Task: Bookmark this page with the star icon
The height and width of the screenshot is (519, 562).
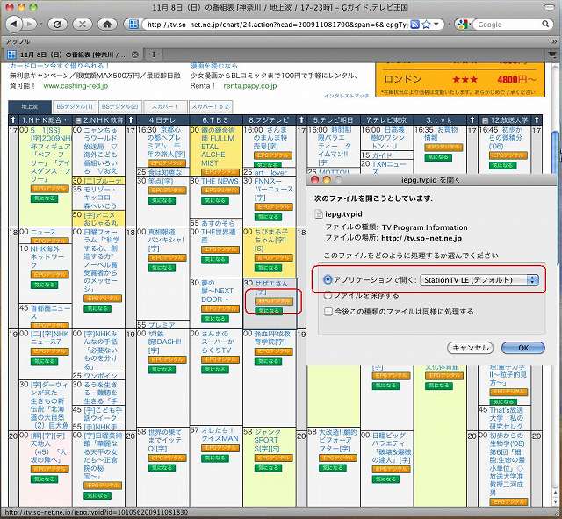Action: click(426, 25)
